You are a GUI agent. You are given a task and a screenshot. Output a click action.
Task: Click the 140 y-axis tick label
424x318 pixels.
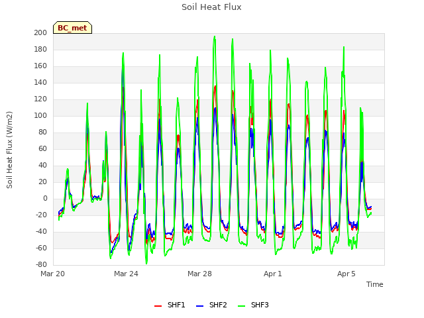pos(40,82)
